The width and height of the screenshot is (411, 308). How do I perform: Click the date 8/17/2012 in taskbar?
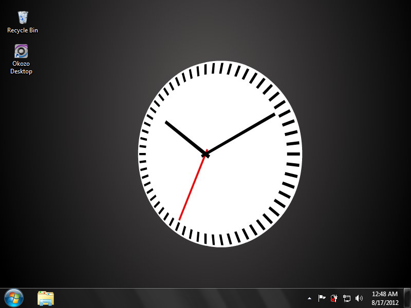[x=385, y=302]
